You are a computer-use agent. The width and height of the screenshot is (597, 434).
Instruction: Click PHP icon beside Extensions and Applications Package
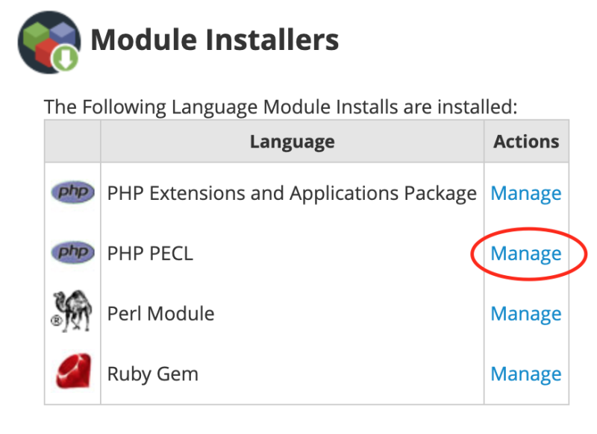point(72,193)
